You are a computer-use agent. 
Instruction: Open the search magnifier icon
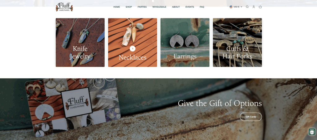coord(247,7)
